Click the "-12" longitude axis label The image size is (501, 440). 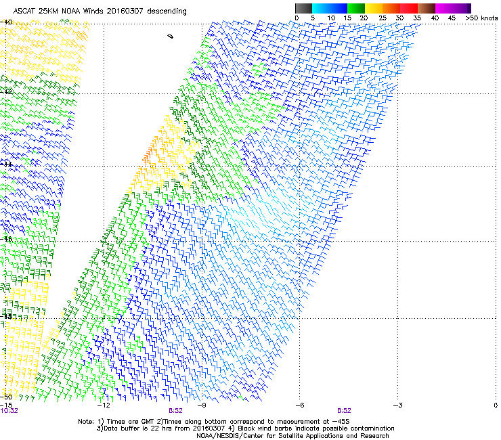click(104, 405)
